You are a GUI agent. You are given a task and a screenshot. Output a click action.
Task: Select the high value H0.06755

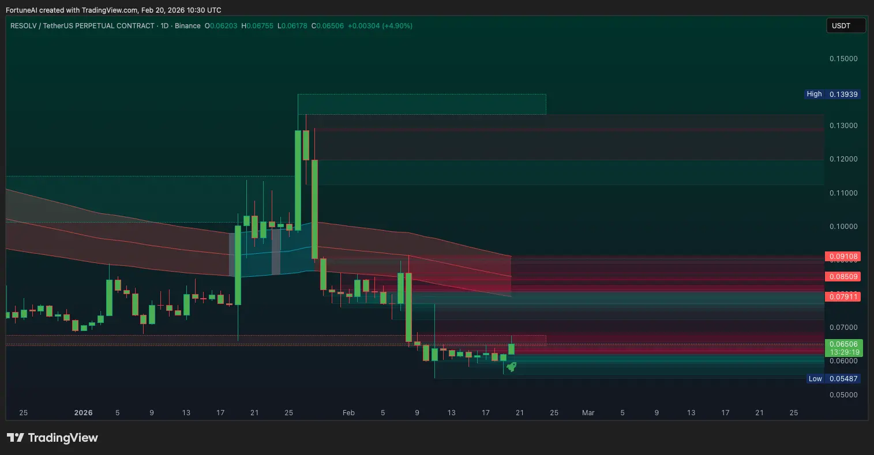(x=257, y=26)
